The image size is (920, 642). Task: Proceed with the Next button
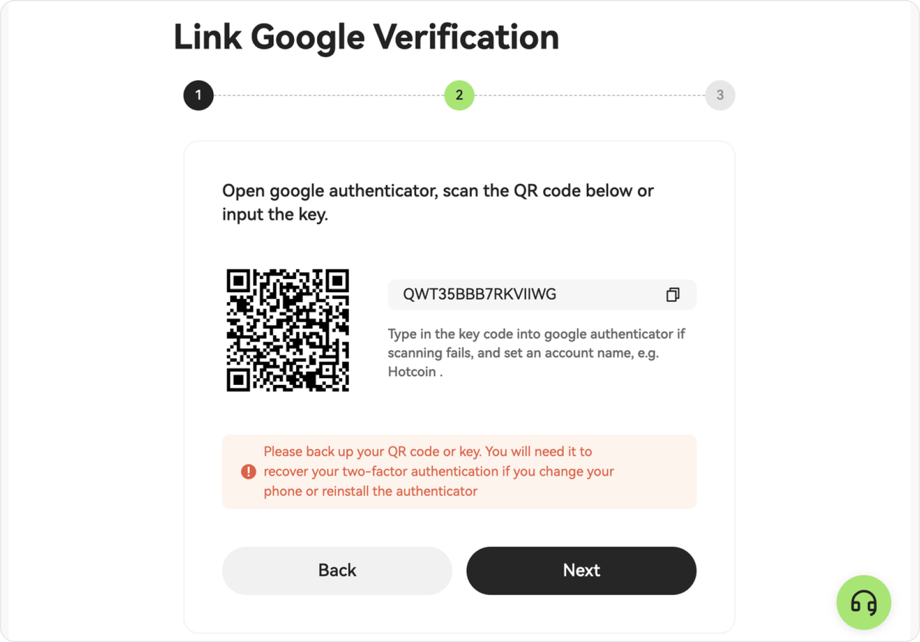(581, 571)
